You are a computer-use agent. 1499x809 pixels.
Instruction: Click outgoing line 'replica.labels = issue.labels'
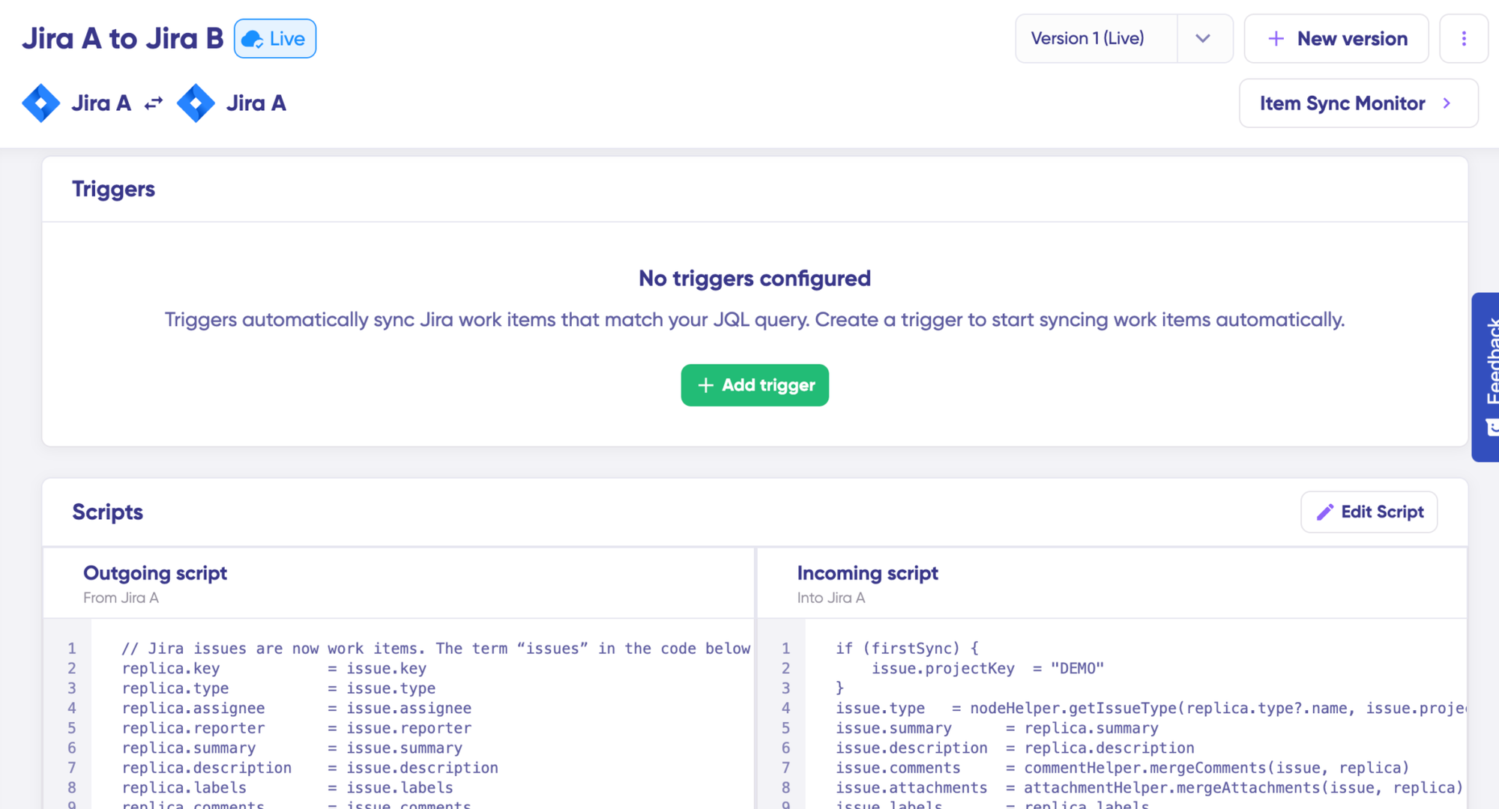288,788
